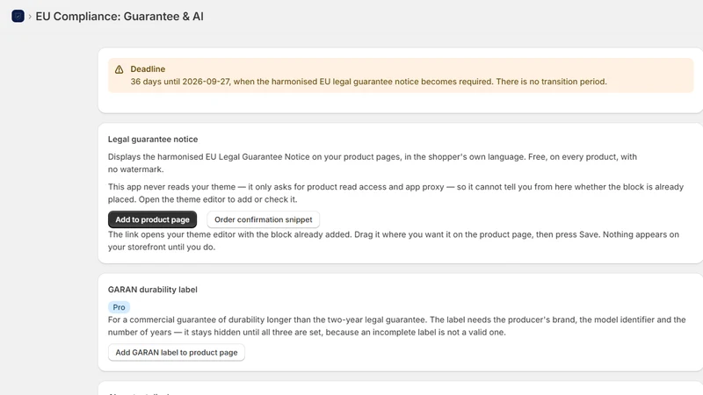Viewport: 703px width, 395px height.
Task: Click the white space below the Deadline banner
Action: tap(401, 103)
